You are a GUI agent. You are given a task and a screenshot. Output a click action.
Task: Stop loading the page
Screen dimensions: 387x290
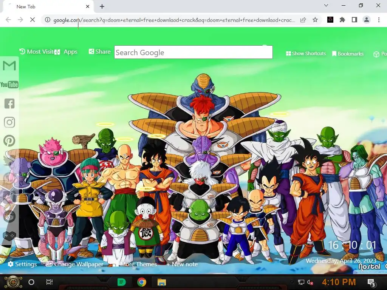33,20
